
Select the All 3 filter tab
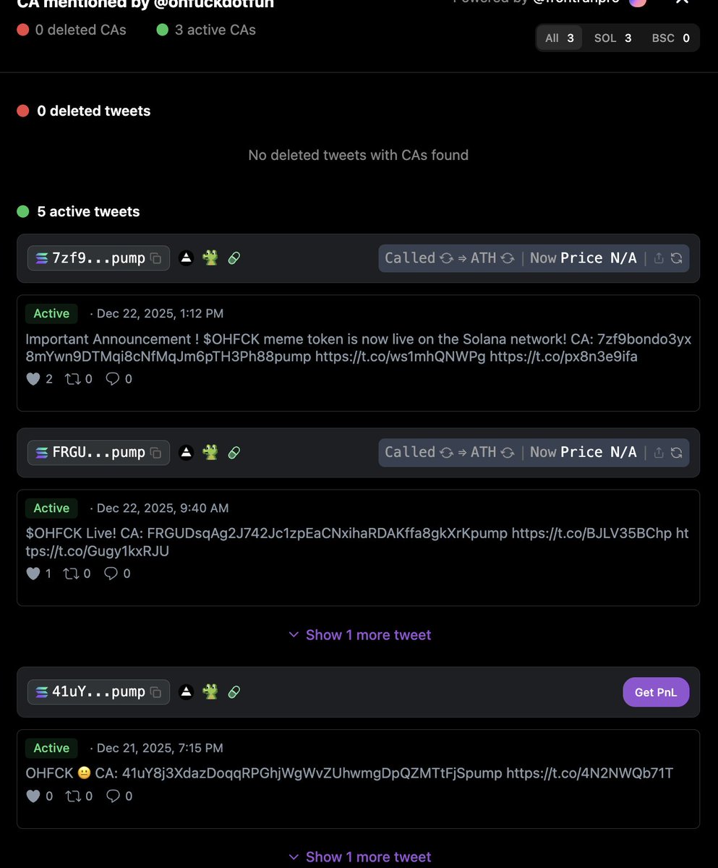560,38
